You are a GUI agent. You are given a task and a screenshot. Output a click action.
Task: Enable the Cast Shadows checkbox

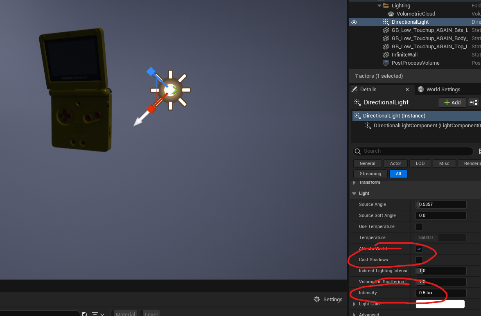pos(419,260)
